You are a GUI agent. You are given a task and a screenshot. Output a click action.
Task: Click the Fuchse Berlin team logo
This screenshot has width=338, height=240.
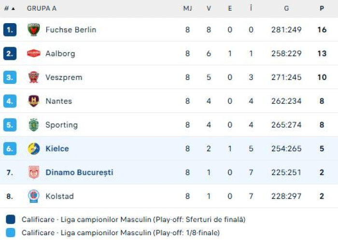click(x=33, y=30)
